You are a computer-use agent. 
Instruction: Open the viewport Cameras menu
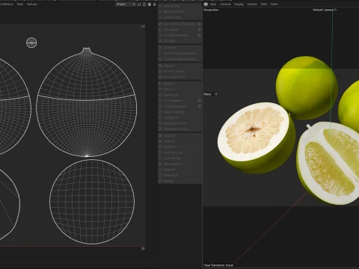pyautogui.click(x=225, y=4)
